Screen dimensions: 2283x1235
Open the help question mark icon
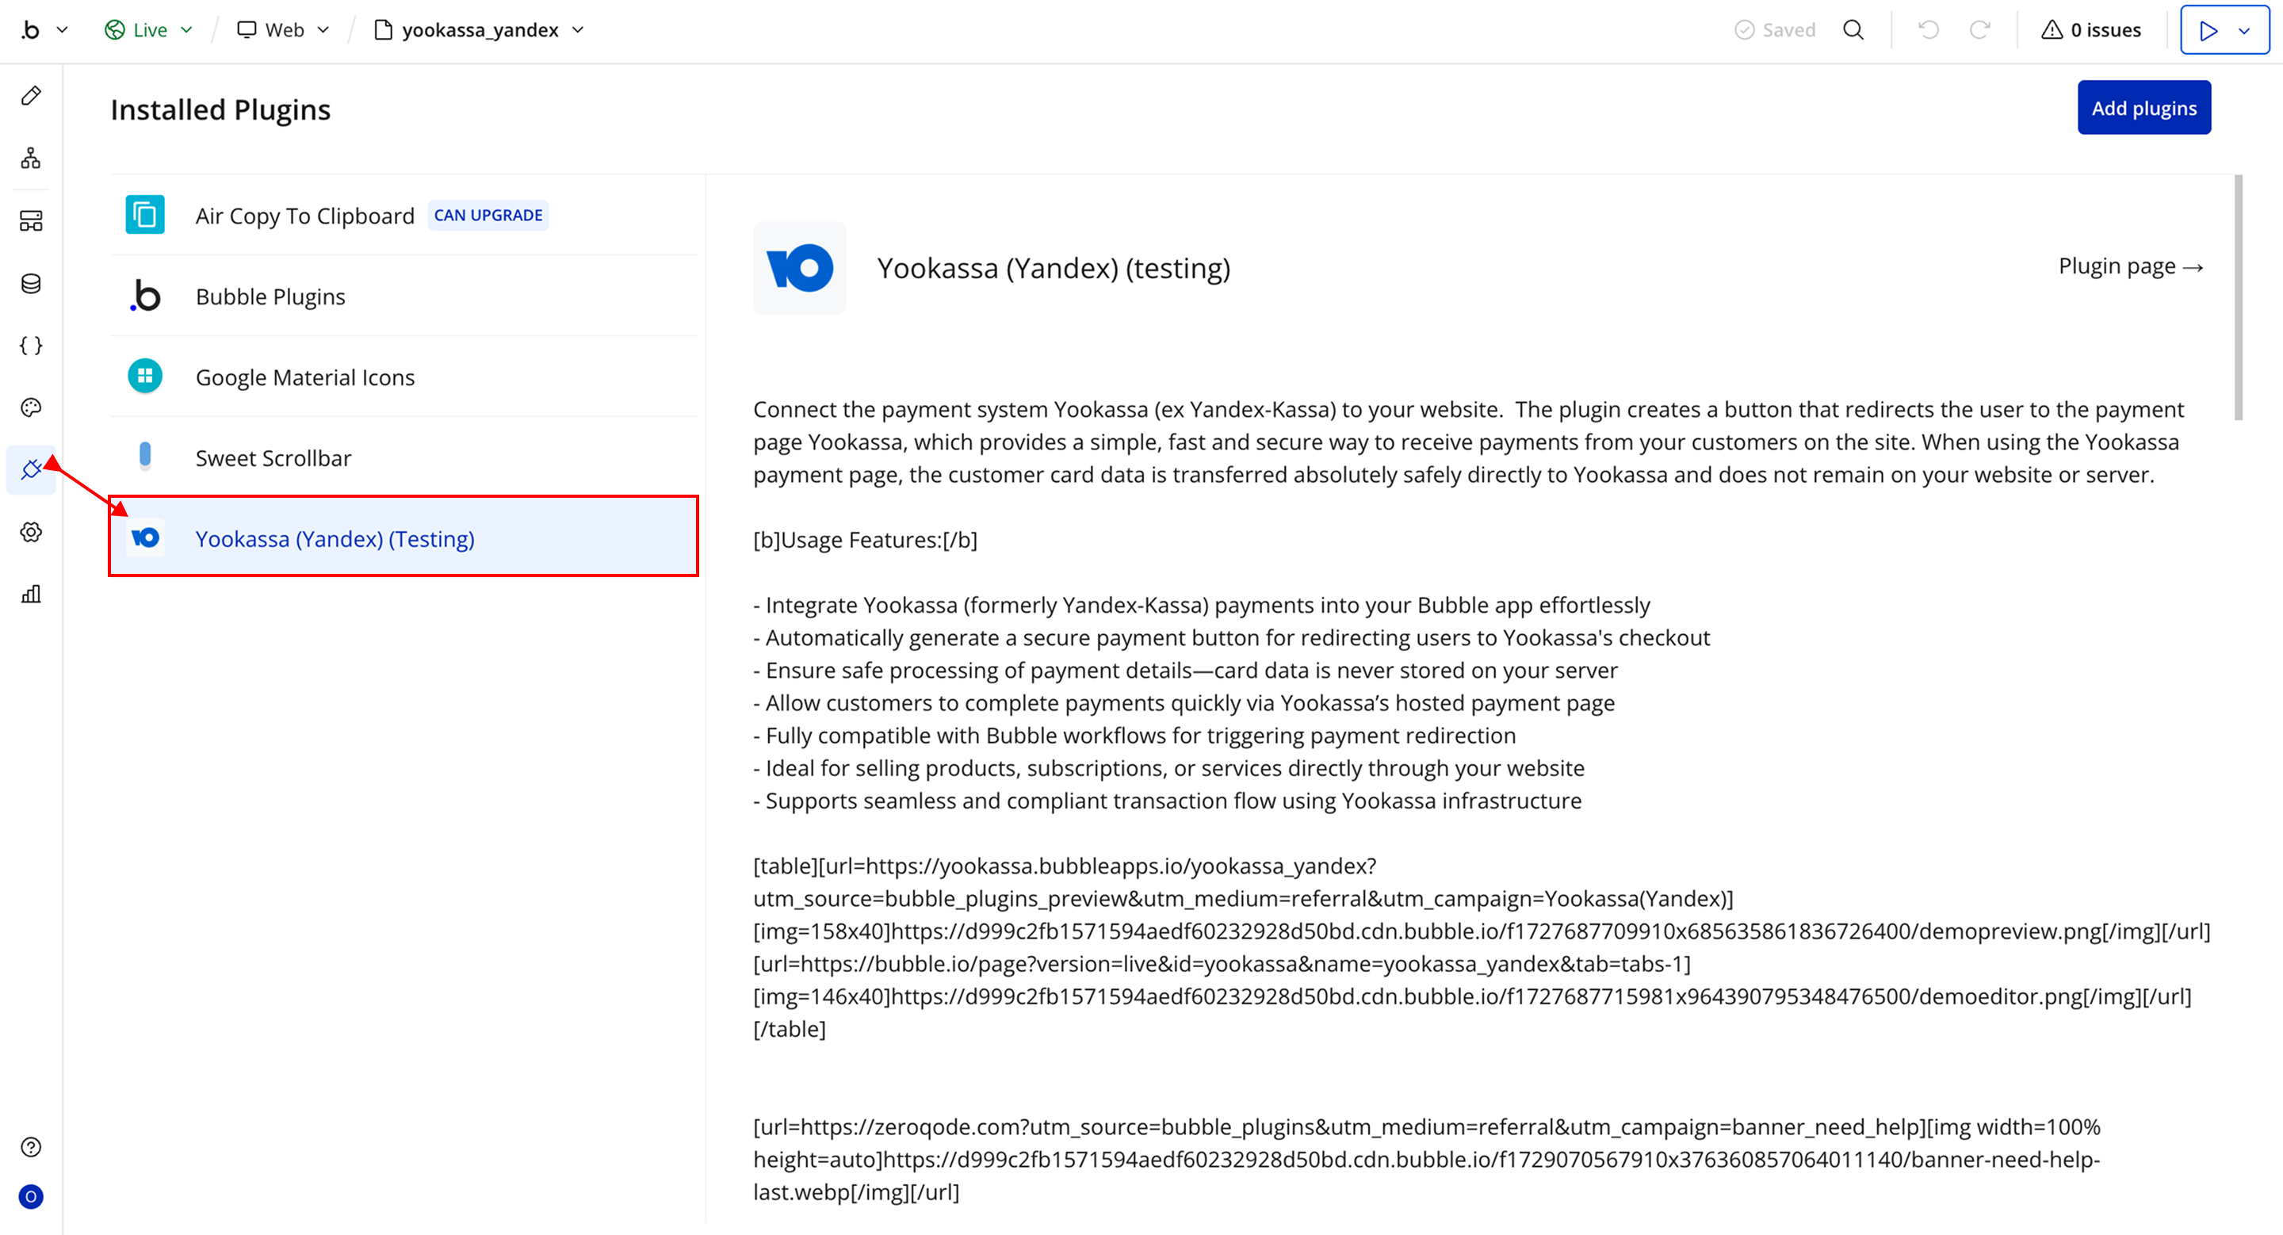coord(31,1147)
